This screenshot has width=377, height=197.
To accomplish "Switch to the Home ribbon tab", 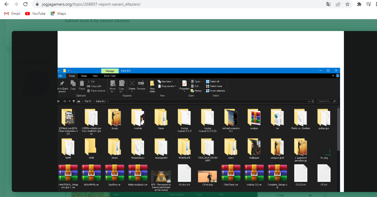I will pyautogui.click(x=72, y=76).
